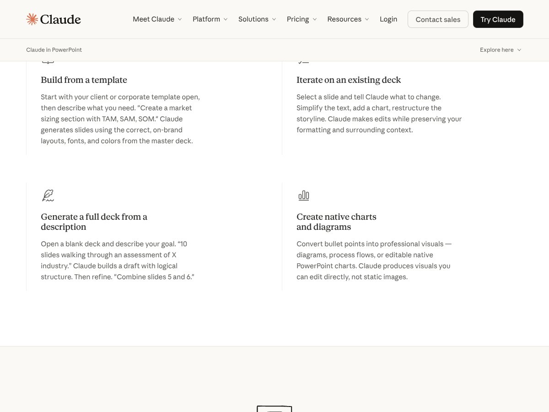Go to the Login page
Viewport: 549px width, 412px height.
(x=388, y=19)
